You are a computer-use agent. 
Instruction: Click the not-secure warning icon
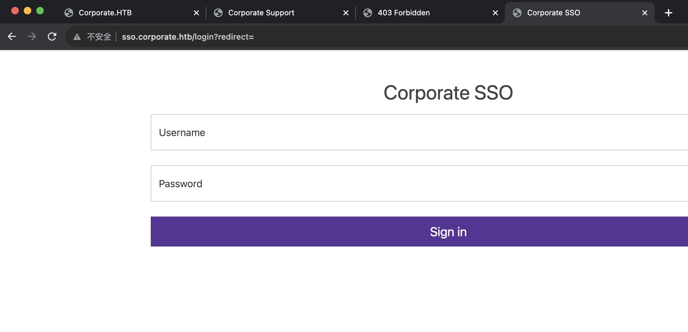click(x=77, y=37)
